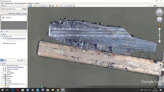Check the Временные метки checkbox
The image size is (164, 92).
(3, 43)
